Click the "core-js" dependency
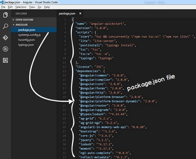This screenshot has width=196, height=159. 87,136
